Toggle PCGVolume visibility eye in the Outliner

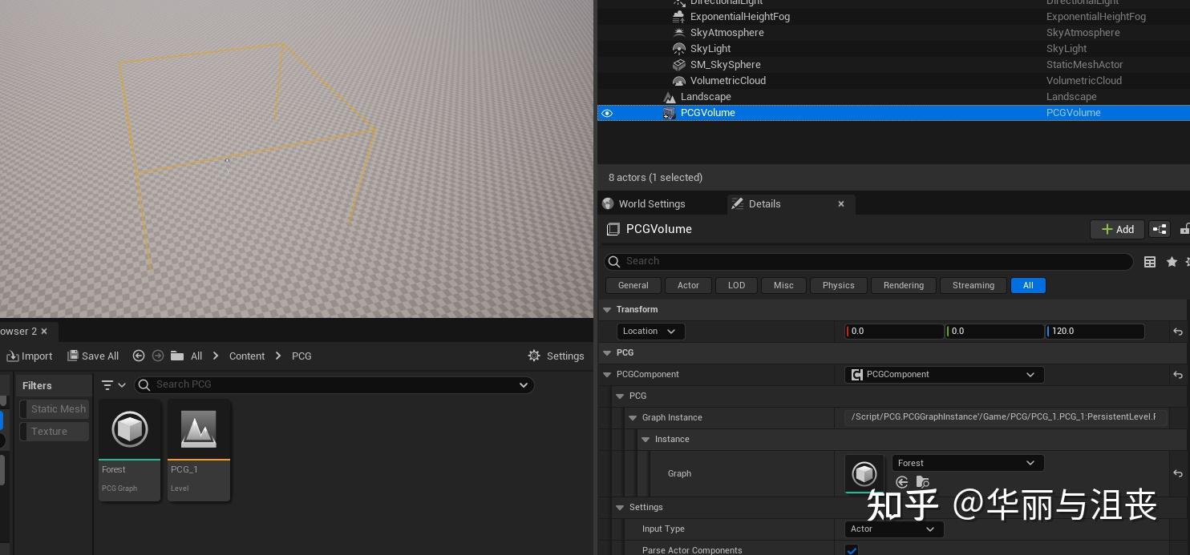coord(607,113)
